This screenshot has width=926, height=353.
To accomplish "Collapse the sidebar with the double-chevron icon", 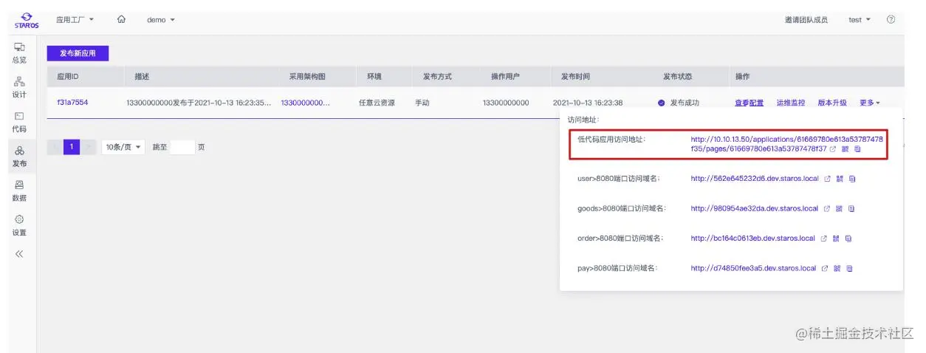I will coord(19,254).
